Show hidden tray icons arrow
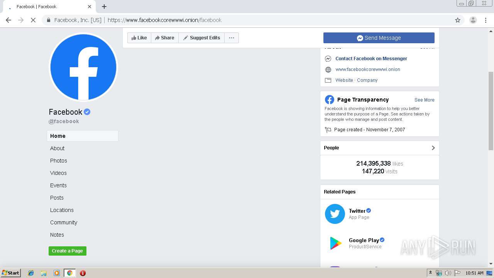This screenshot has height=278, width=494. [430, 273]
